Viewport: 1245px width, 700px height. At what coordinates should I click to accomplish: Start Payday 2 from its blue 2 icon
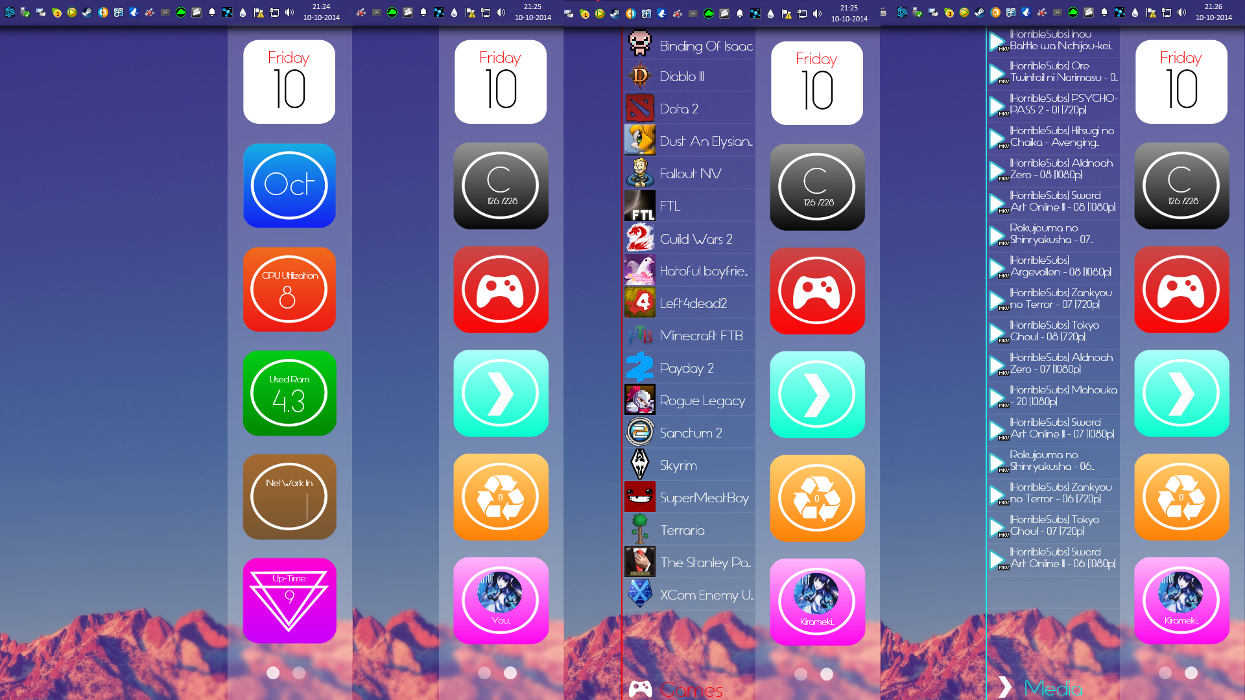(x=639, y=368)
